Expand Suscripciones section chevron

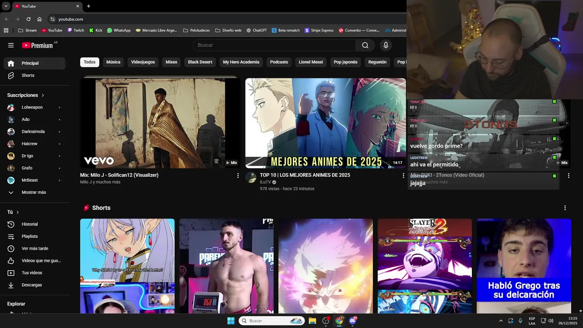coord(43,95)
